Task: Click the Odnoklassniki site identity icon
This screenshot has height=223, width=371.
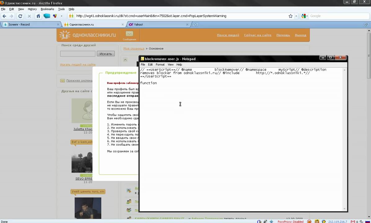Action: point(71,16)
